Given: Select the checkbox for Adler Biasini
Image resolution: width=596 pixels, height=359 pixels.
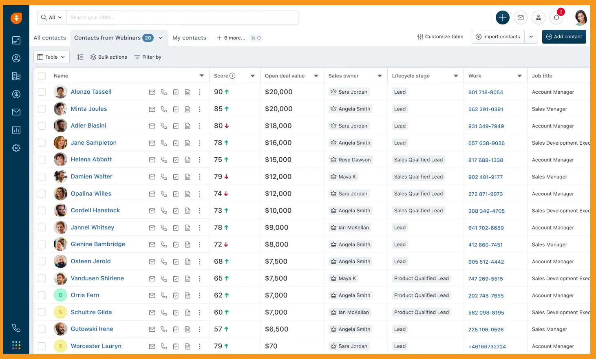Looking at the screenshot, I should (42, 126).
